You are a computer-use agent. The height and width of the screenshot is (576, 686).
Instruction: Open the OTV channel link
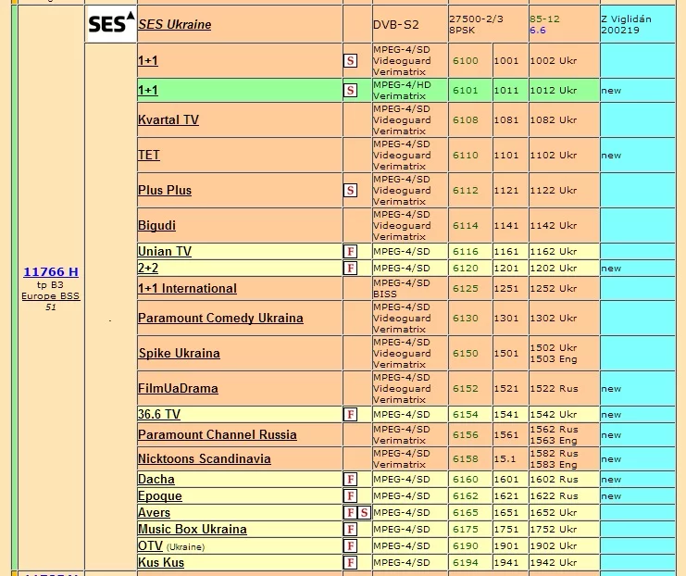[150, 545]
